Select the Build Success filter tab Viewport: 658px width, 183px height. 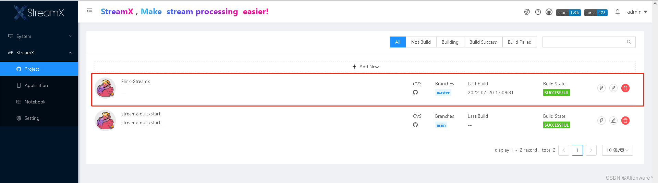483,42
